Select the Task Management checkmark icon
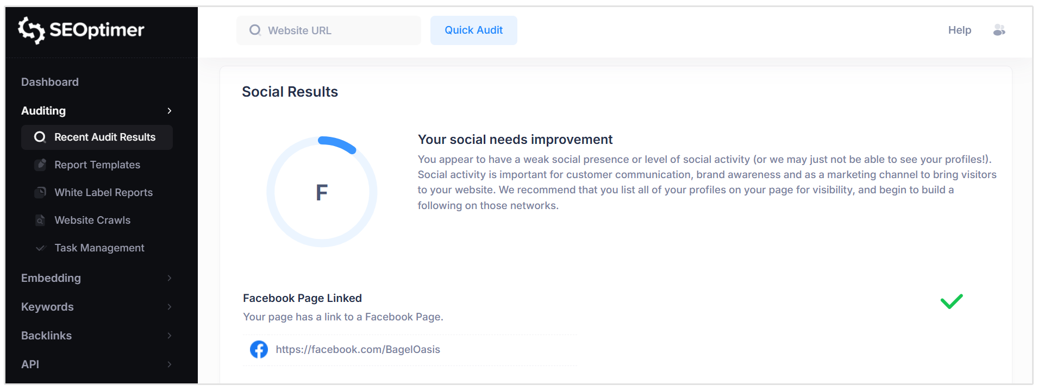Image resolution: width=1038 pixels, height=391 pixels. (41, 248)
